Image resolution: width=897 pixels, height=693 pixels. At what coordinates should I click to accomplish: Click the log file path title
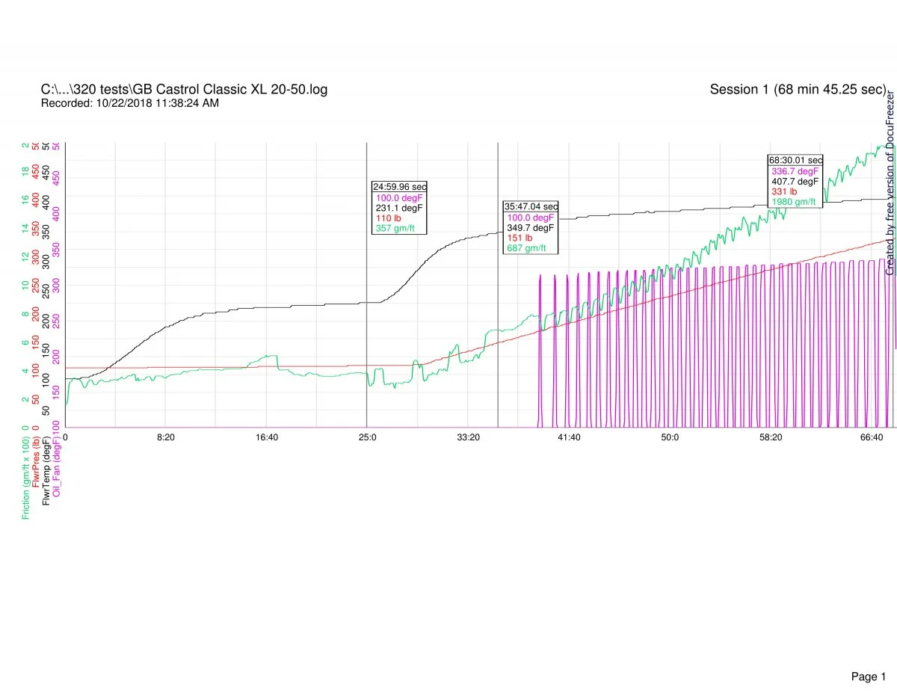184,90
